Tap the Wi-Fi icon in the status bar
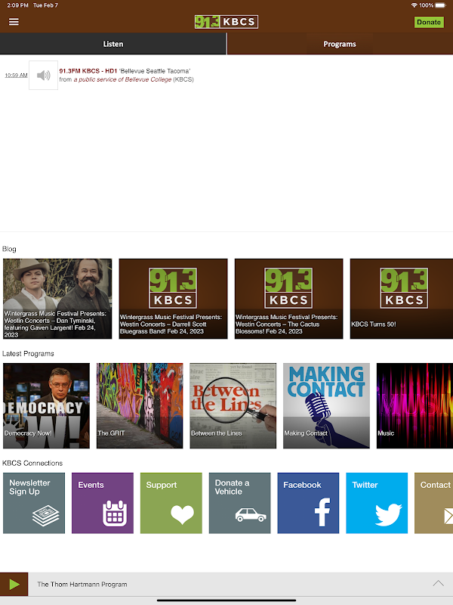Image resolution: width=453 pixels, height=605 pixels. point(414,5)
